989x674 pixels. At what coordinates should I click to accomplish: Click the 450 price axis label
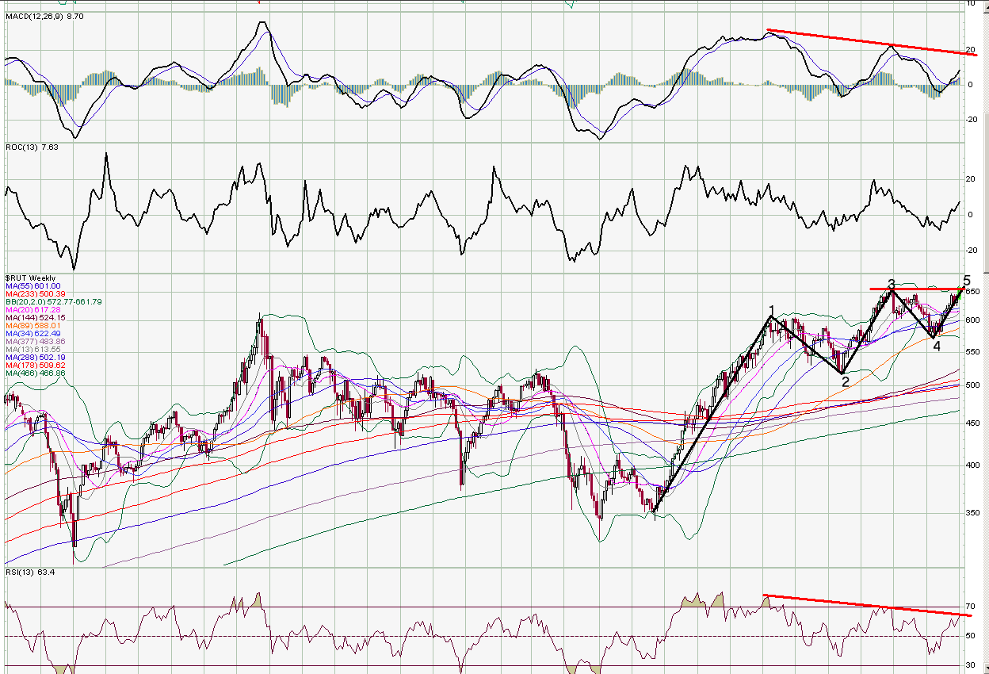click(x=972, y=423)
